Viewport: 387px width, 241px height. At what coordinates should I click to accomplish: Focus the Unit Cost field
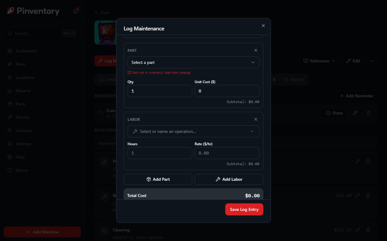pos(227,91)
